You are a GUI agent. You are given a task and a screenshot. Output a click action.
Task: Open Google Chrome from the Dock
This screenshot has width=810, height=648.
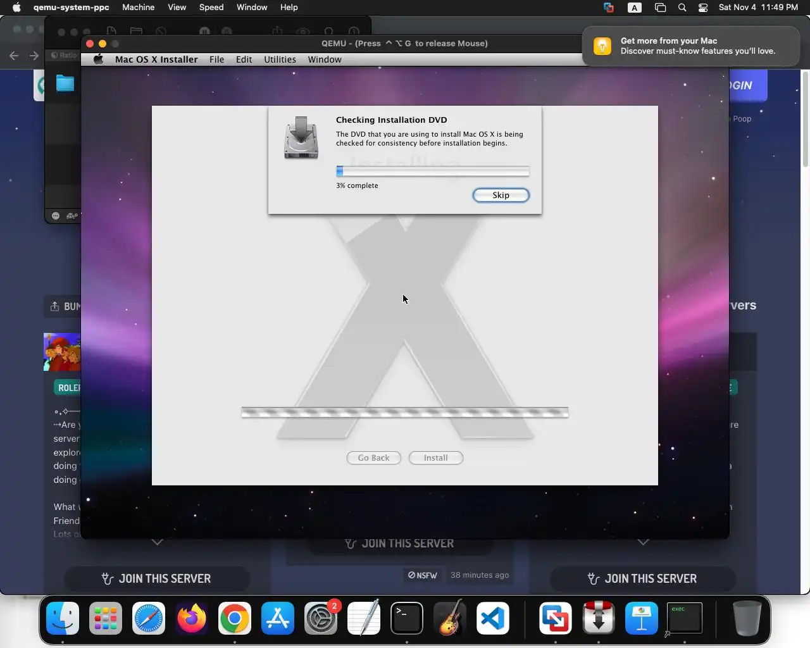tap(235, 618)
